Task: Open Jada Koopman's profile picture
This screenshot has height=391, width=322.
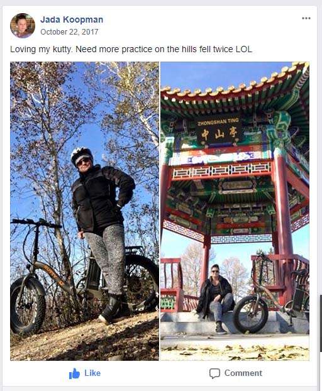Action: tap(23, 25)
